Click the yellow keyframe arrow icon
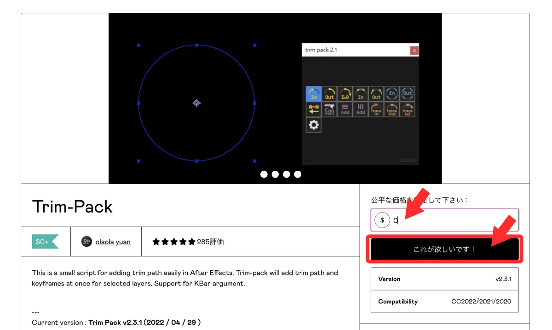The image size is (552, 330). [x=314, y=110]
